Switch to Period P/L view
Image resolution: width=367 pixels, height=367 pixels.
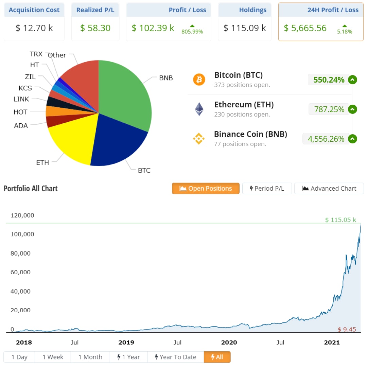pos(267,188)
